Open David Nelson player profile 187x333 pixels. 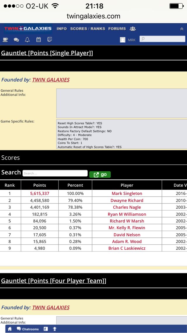(127, 235)
